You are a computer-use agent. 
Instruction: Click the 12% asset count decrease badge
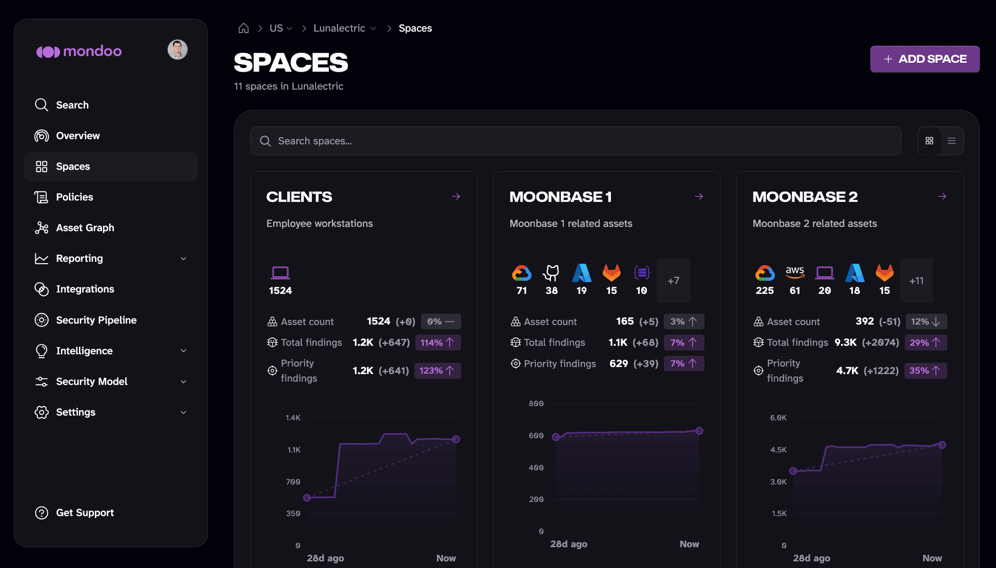(926, 322)
